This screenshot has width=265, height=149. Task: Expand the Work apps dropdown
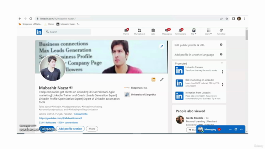click(208, 31)
